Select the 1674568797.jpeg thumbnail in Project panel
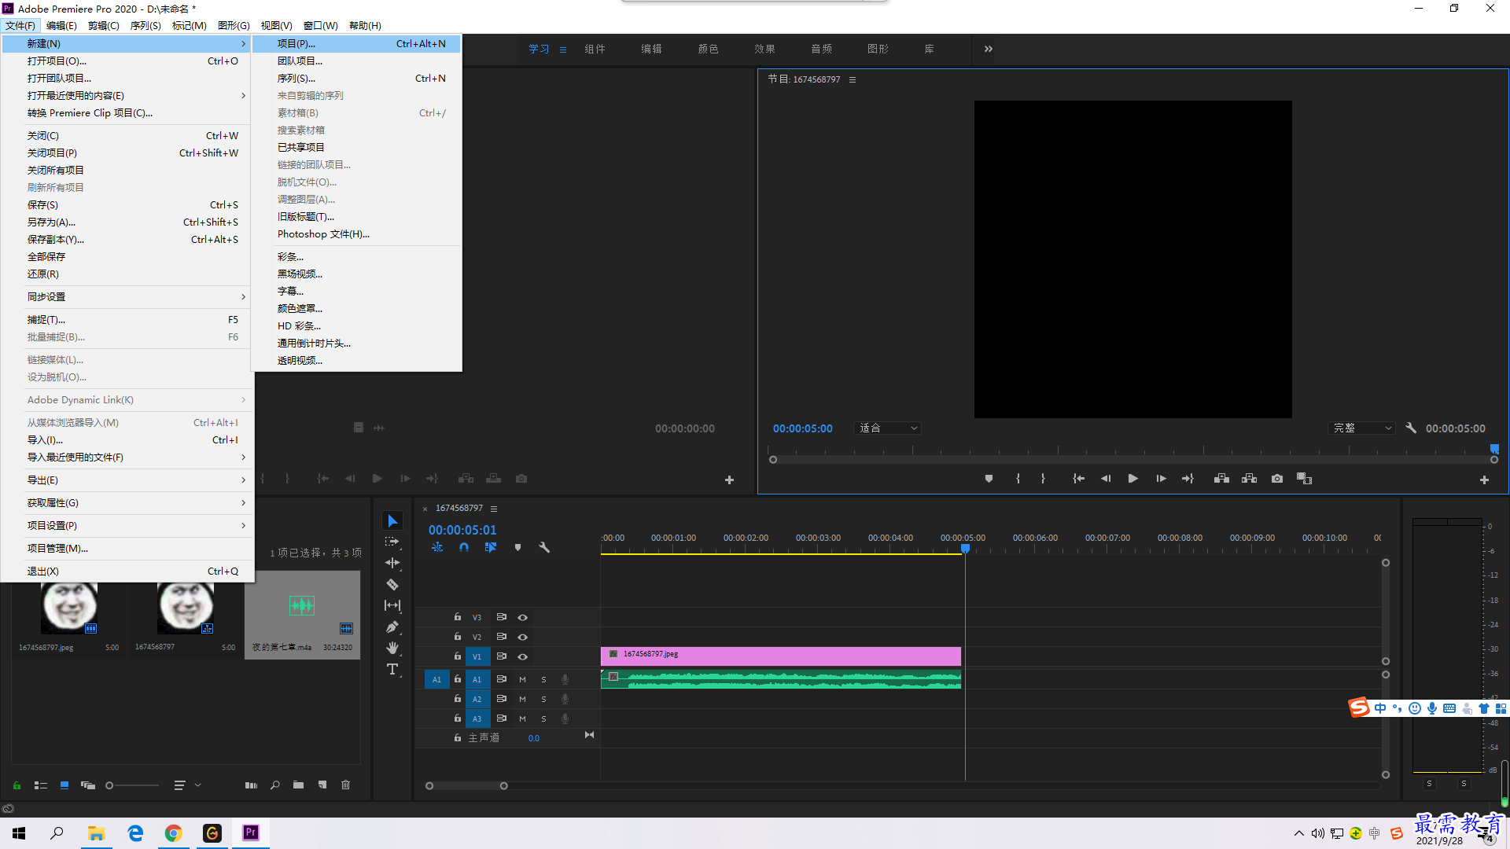This screenshot has width=1510, height=849. click(69, 608)
